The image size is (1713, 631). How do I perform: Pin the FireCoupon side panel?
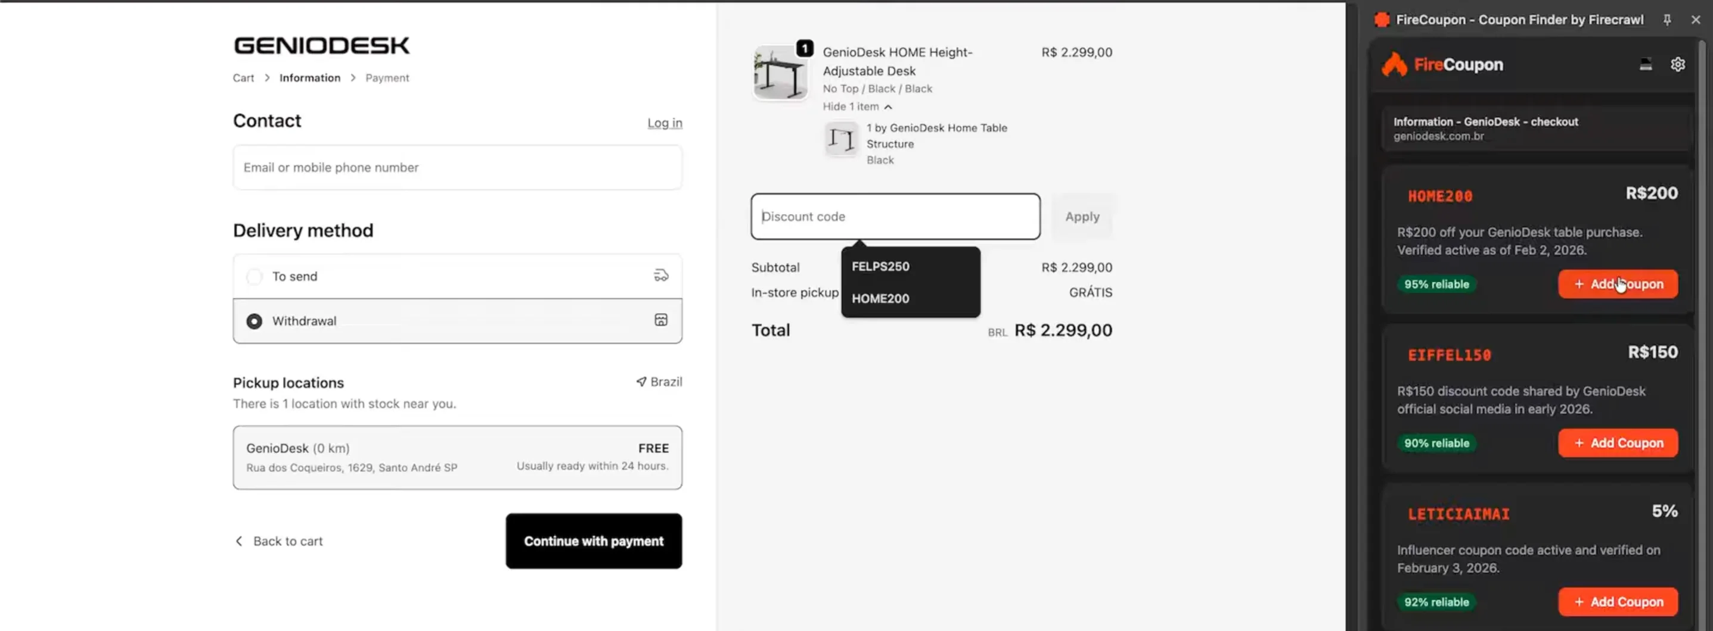click(x=1667, y=20)
